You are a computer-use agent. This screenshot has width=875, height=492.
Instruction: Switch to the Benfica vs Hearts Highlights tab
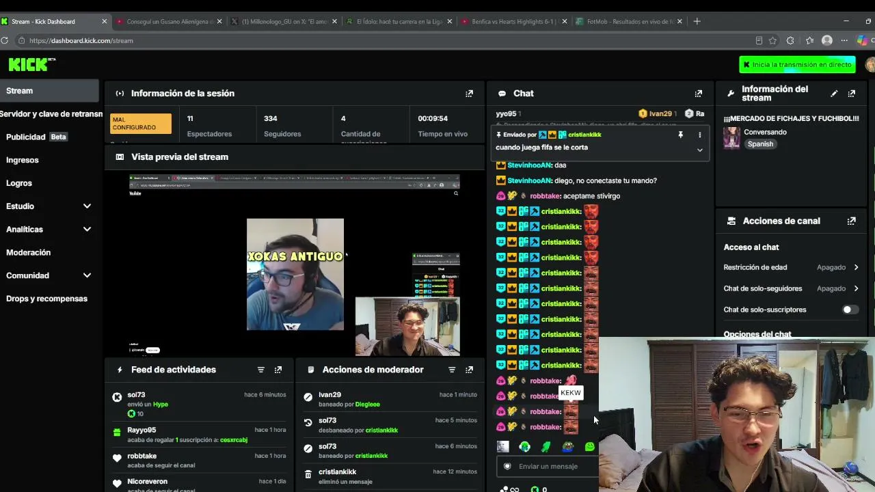point(513,21)
